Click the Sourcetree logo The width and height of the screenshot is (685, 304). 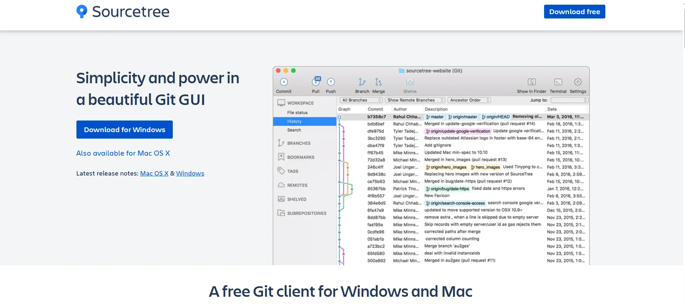[123, 12]
